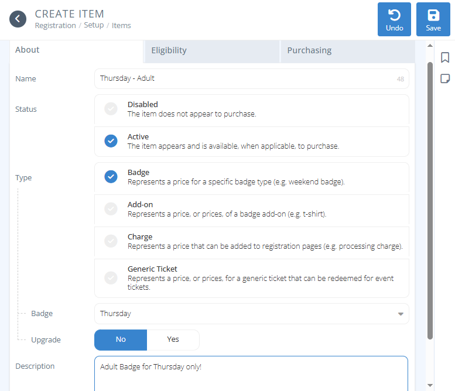Click the Type field label
This screenshot has width=455, height=391.
pos(23,178)
